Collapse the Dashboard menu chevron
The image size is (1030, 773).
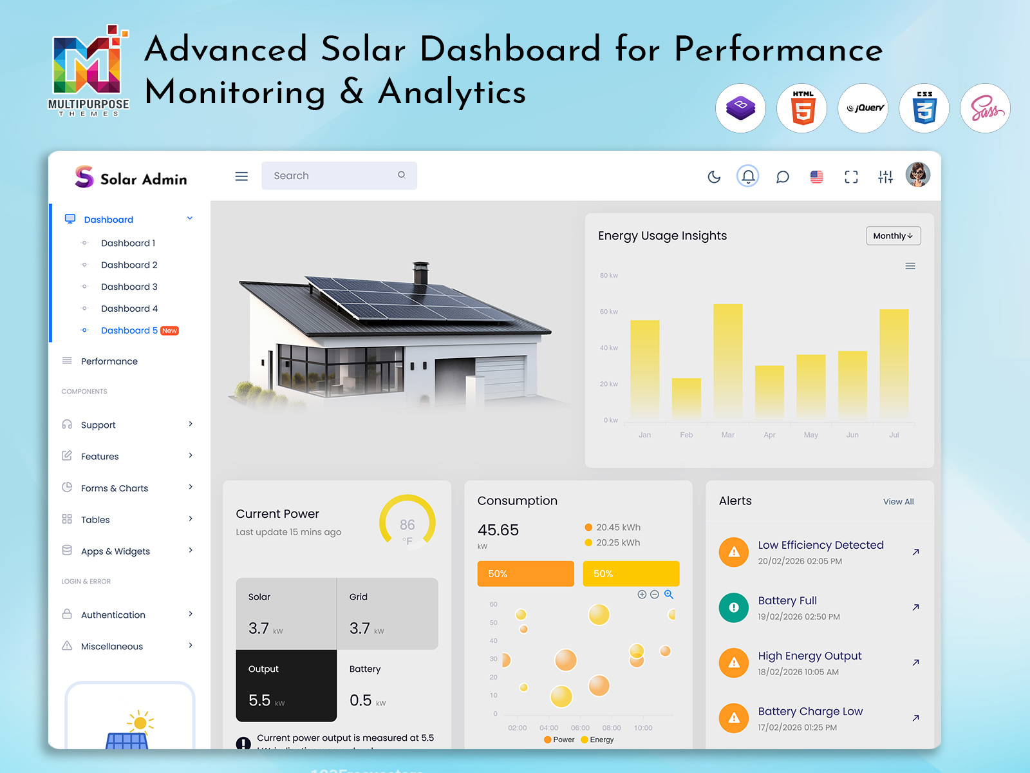[190, 218]
